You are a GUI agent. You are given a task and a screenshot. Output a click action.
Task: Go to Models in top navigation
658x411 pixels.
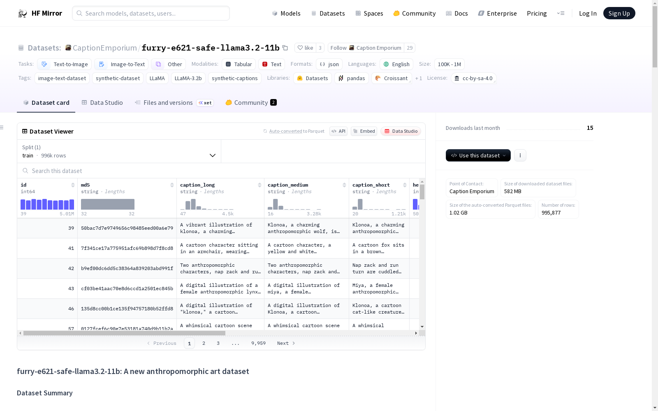(x=286, y=13)
